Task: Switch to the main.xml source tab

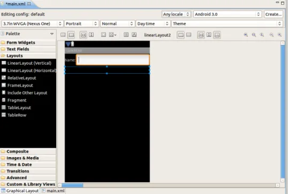Action: click(53, 191)
